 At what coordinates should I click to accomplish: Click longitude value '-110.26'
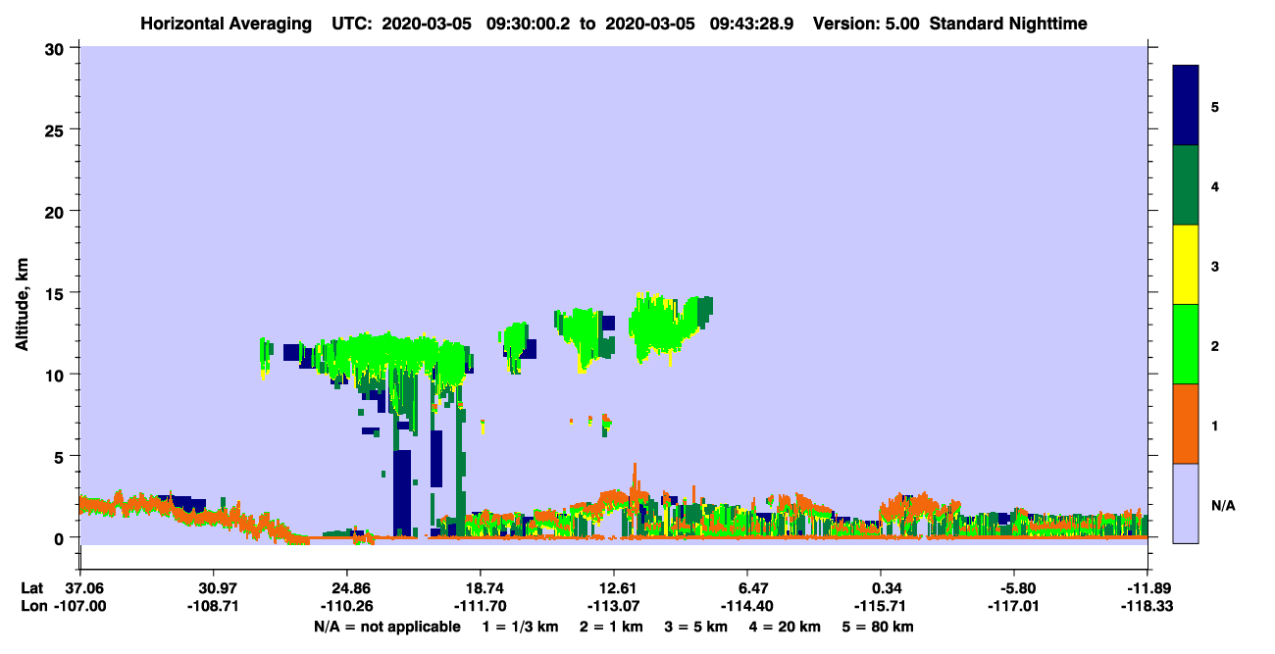click(346, 606)
